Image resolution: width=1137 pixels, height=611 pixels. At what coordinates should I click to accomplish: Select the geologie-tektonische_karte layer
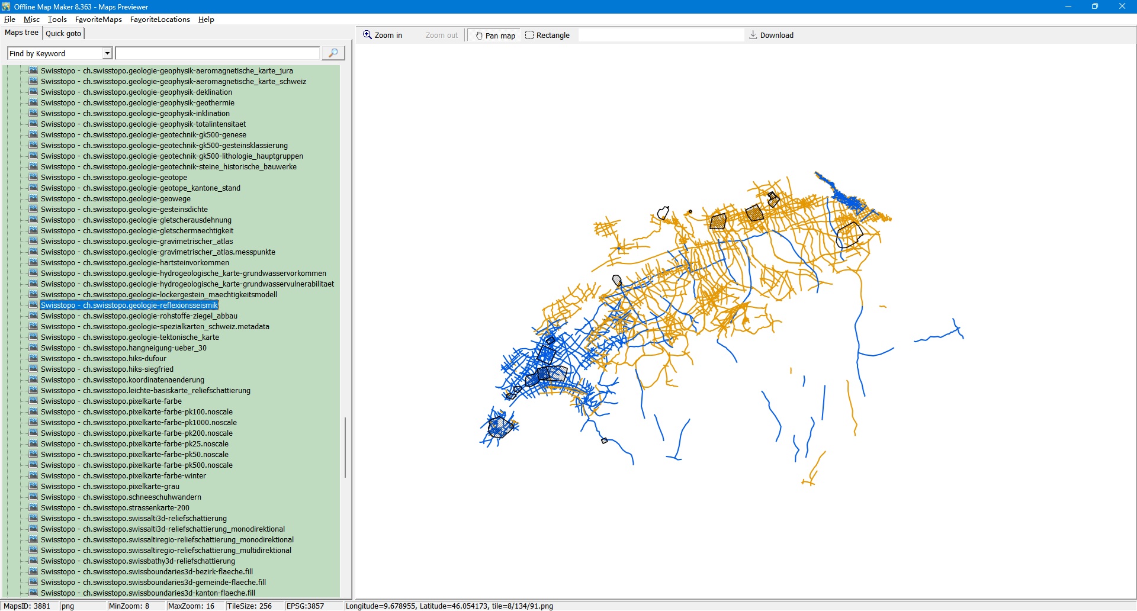(x=130, y=337)
